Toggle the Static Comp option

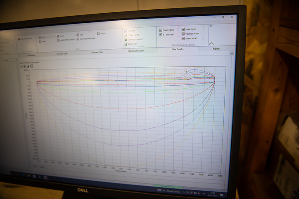[x=160, y=30]
